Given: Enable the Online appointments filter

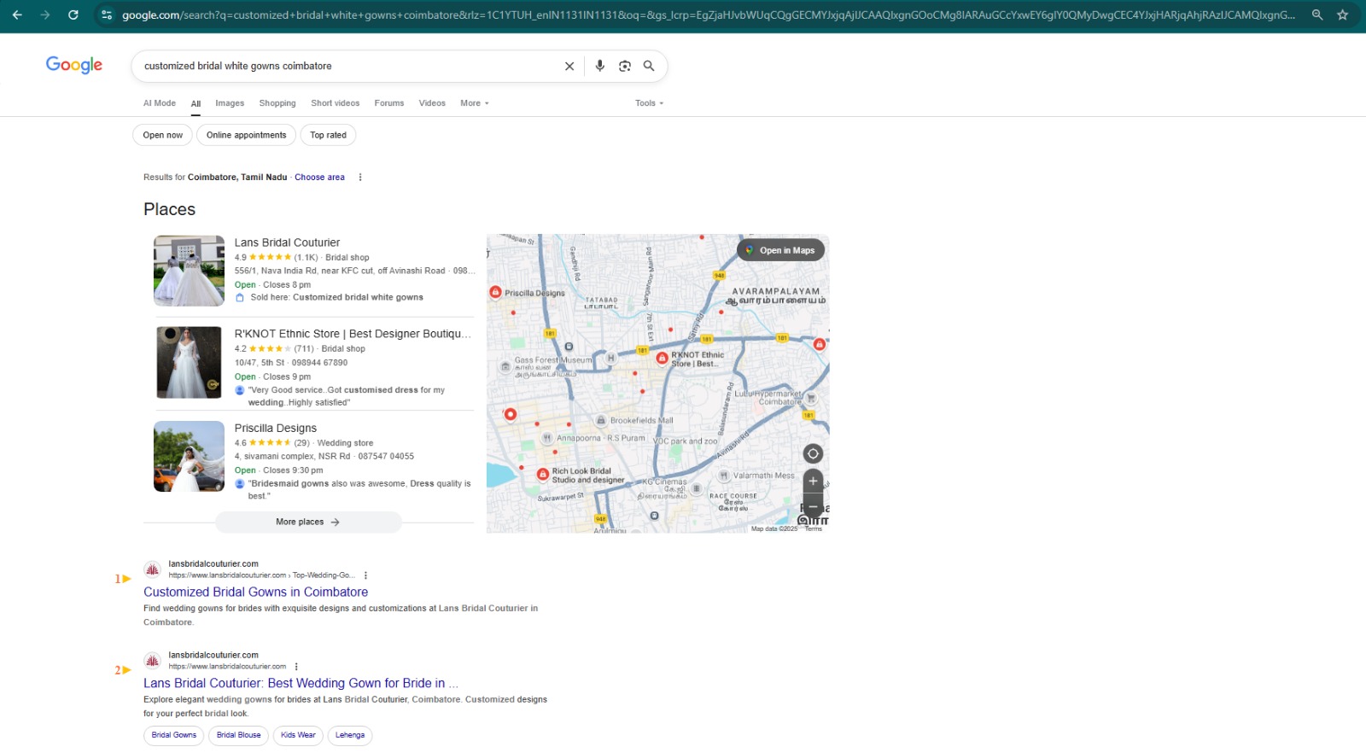Looking at the screenshot, I should coord(246,135).
